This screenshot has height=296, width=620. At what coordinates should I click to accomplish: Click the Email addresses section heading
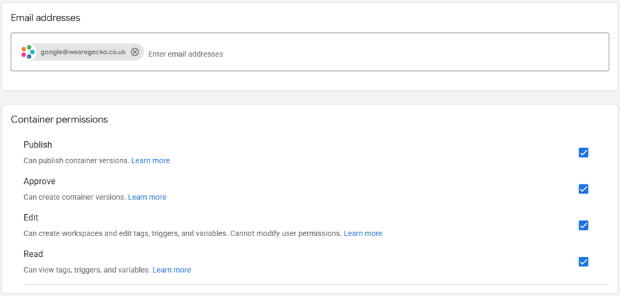(45, 18)
